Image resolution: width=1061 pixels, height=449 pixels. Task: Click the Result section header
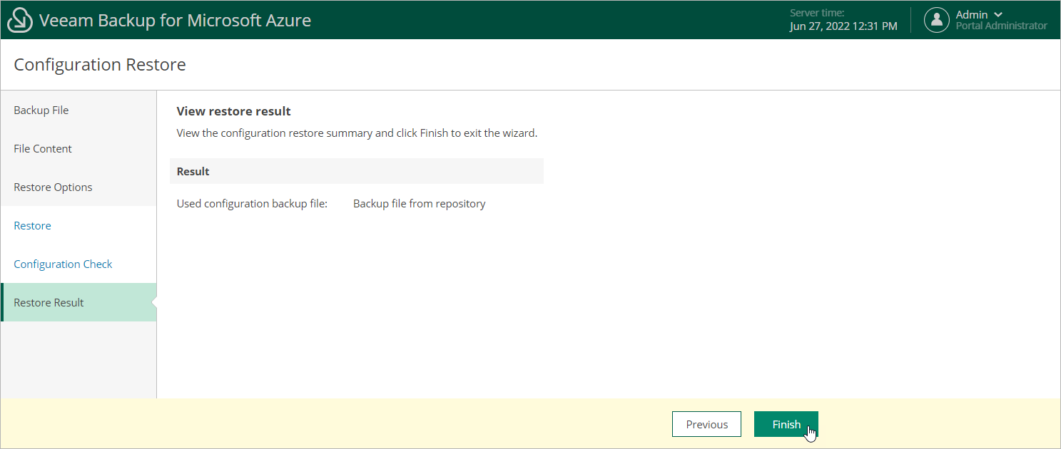[357, 171]
